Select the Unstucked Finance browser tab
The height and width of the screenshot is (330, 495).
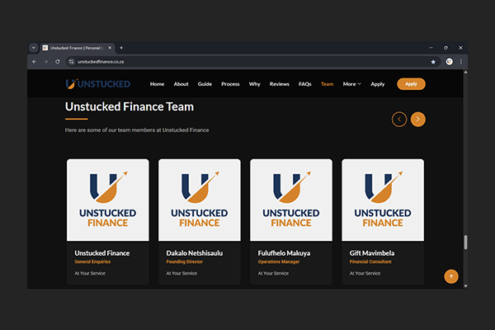pyautogui.click(x=78, y=48)
